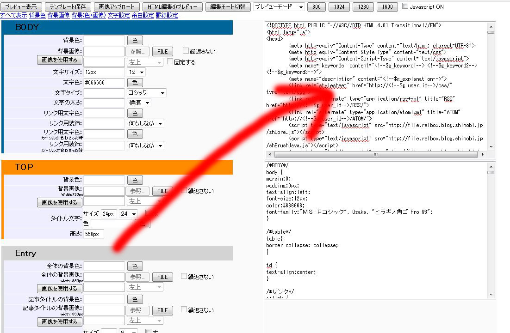Open the 画像アップロード button

(117, 7)
